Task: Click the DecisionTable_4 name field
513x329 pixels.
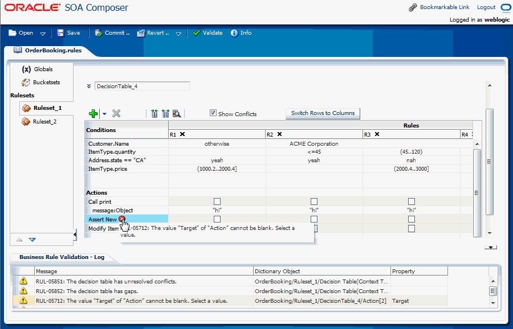Action: (142, 87)
